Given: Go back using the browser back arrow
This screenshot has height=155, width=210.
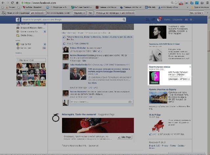Looking at the screenshot, I should (x=3, y=3).
